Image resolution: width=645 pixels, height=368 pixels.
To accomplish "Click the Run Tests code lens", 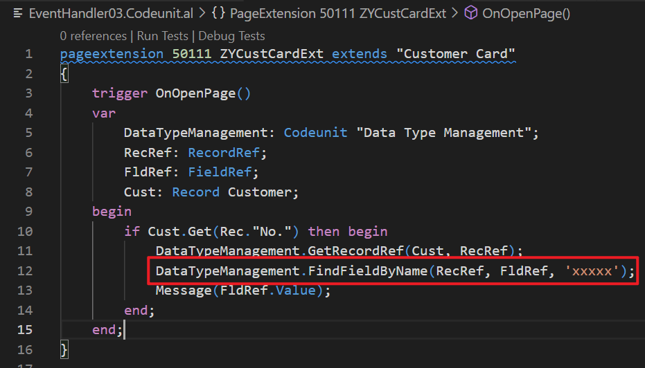I will 163,36.
